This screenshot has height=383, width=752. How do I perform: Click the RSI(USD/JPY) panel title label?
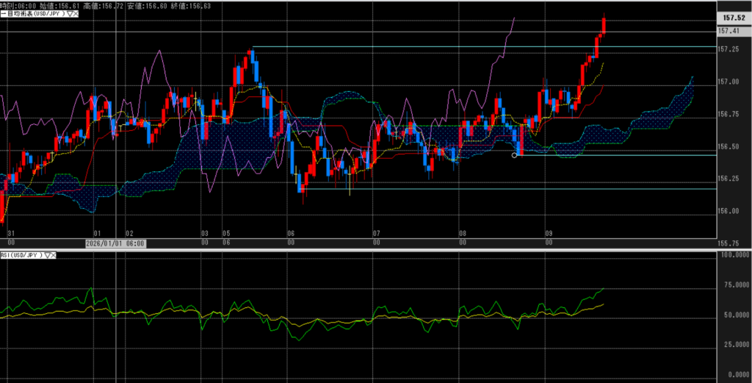click(x=22, y=255)
